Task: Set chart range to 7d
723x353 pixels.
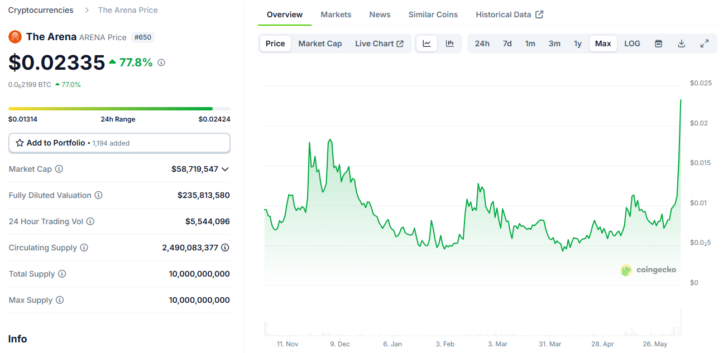Action: point(507,43)
